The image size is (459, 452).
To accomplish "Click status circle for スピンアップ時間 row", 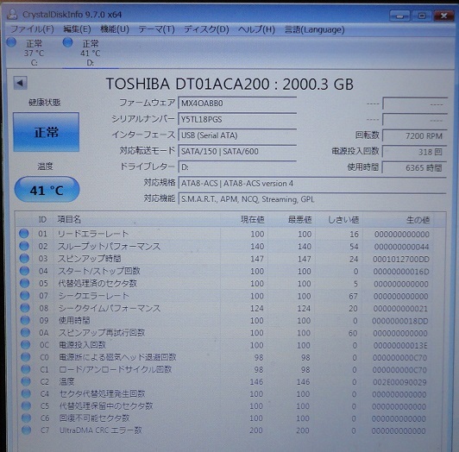I will (24, 259).
